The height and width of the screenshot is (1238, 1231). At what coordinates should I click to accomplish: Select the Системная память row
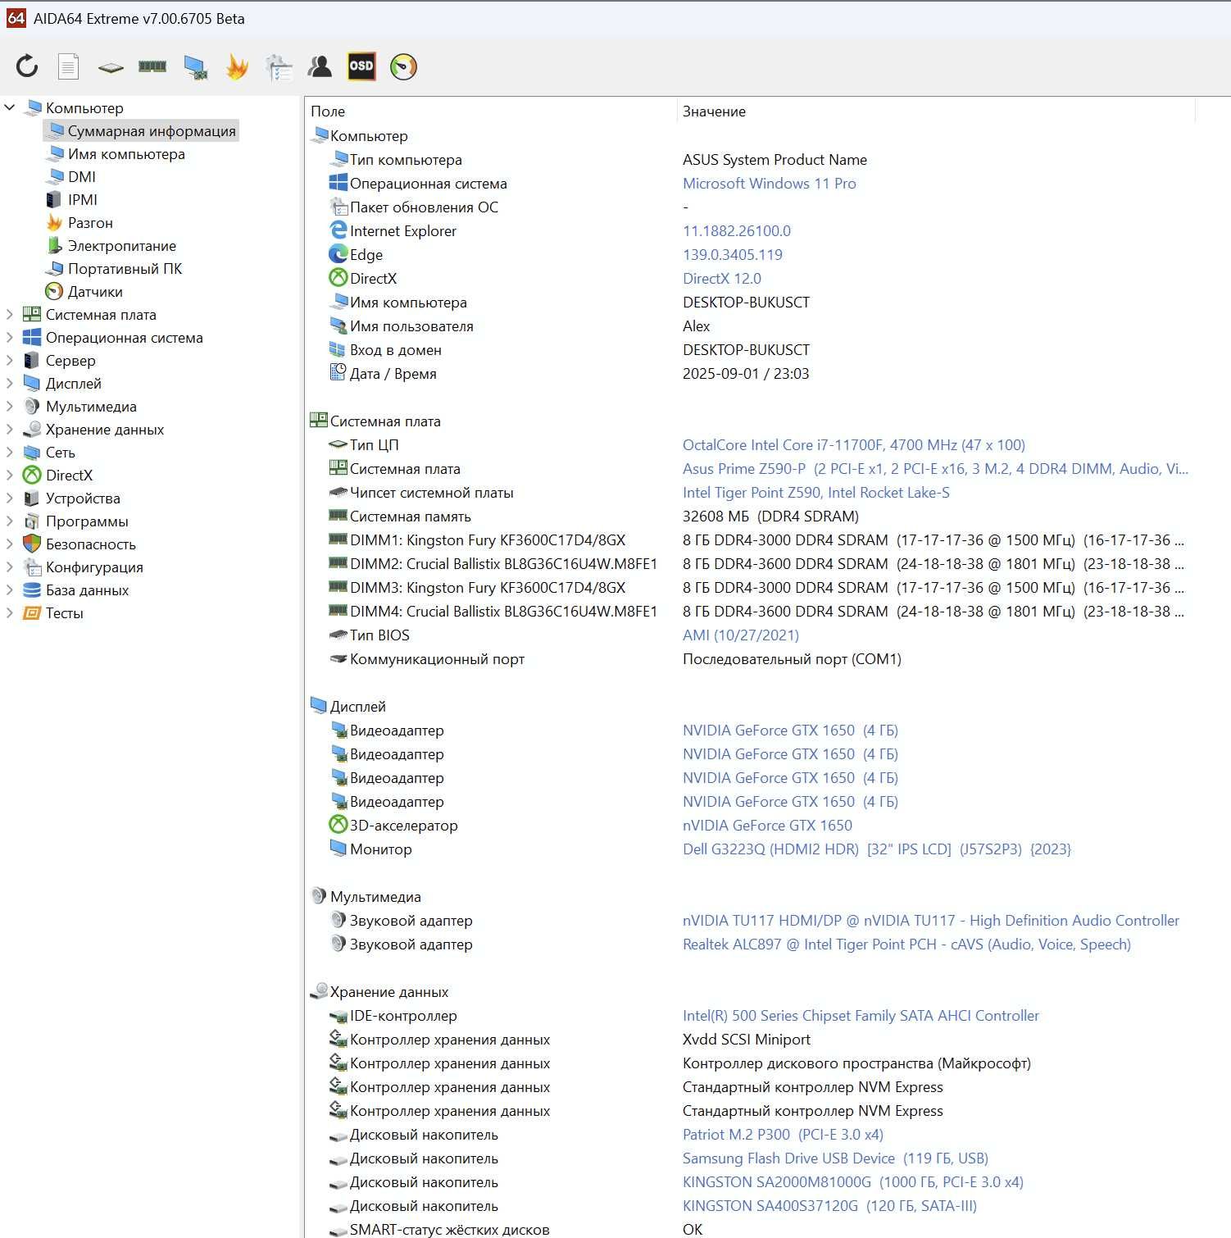(x=749, y=516)
